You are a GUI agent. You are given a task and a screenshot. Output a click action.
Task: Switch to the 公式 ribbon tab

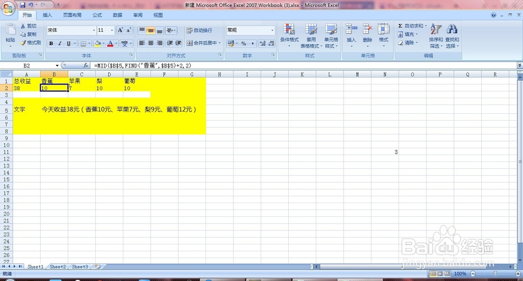pos(97,15)
